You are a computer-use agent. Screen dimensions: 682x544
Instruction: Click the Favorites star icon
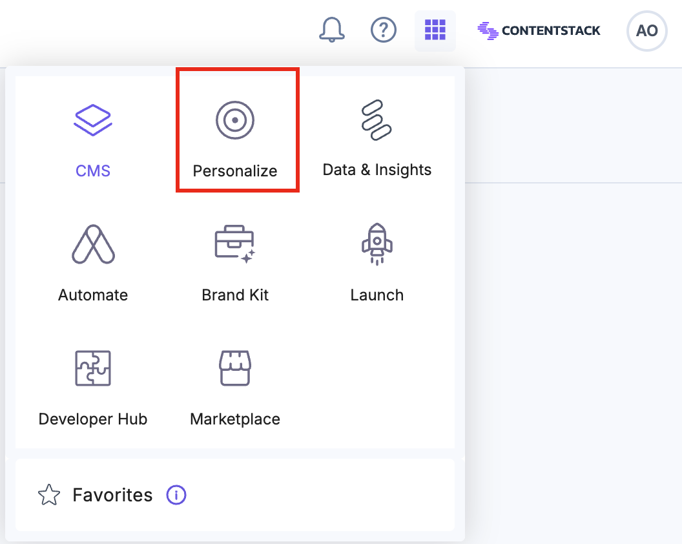click(48, 495)
